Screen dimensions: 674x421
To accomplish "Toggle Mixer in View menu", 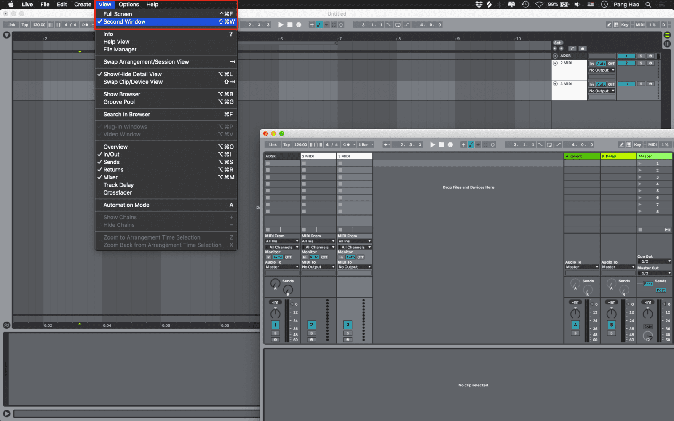I will coord(166,177).
